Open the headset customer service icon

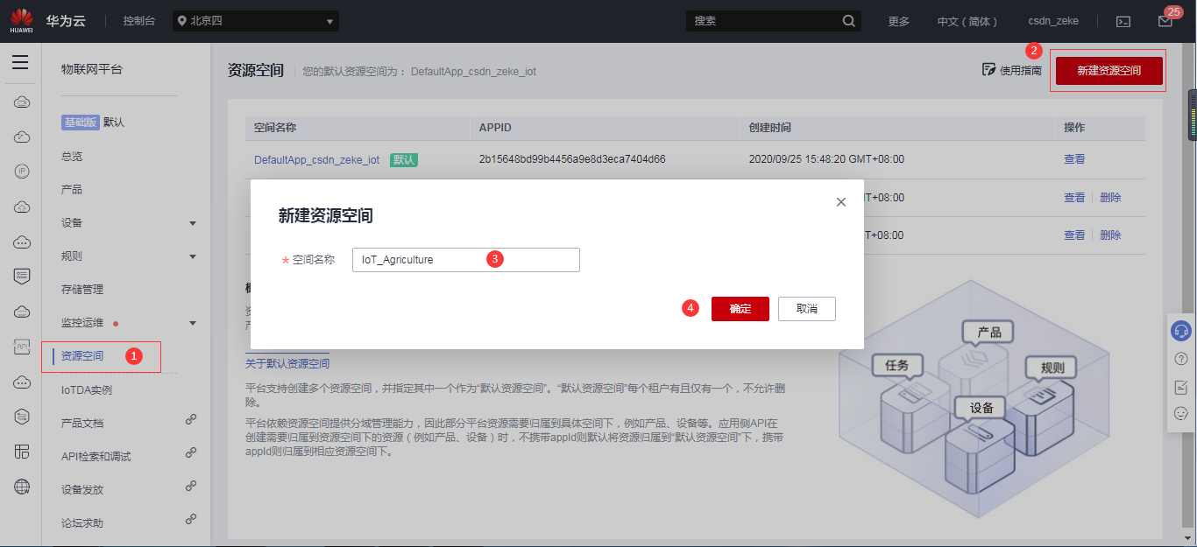point(1180,332)
